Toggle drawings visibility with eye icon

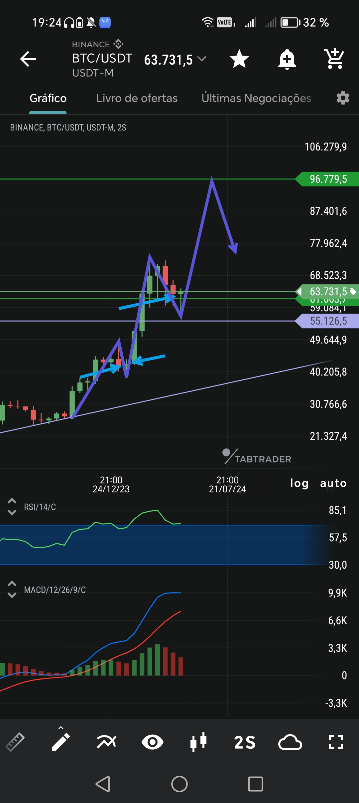[152, 742]
